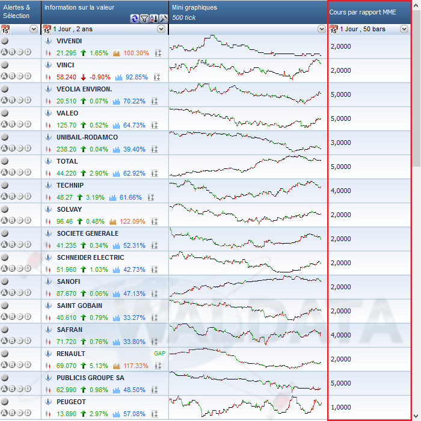Viewport: 421px width, 421px height.
Task: Expand the Mini graphiques column dropdown arrow
Action: coord(321,29)
